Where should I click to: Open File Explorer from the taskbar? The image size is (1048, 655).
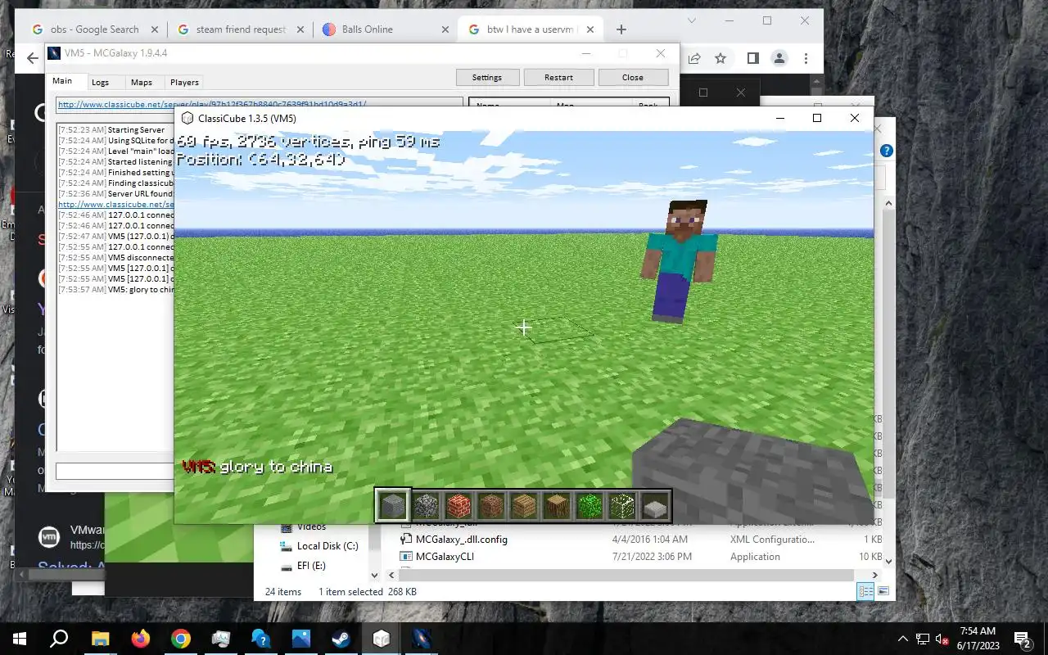click(x=100, y=639)
